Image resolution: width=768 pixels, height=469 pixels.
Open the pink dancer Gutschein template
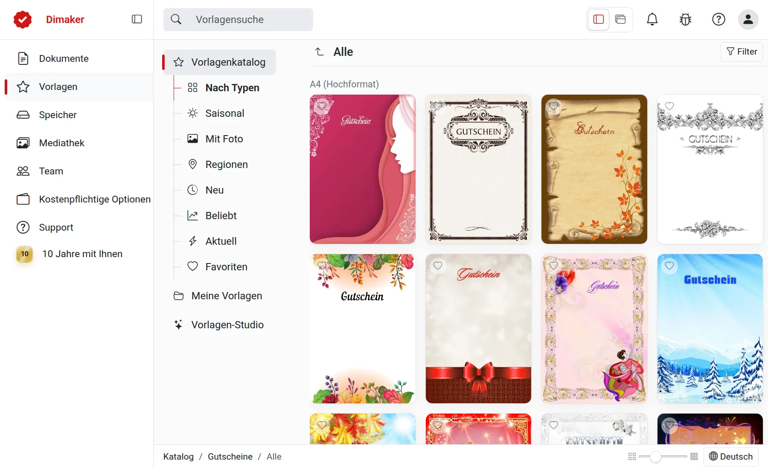coord(594,329)
